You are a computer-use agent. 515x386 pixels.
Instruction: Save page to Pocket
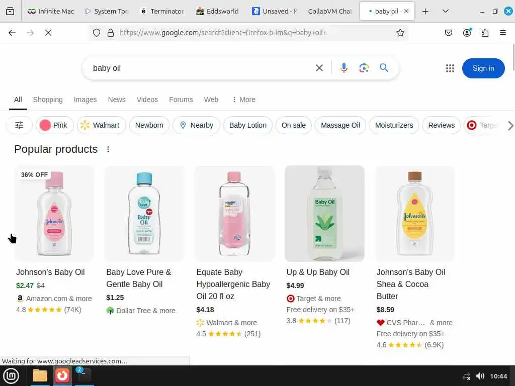pyautogui.click(x=448, y=33)
